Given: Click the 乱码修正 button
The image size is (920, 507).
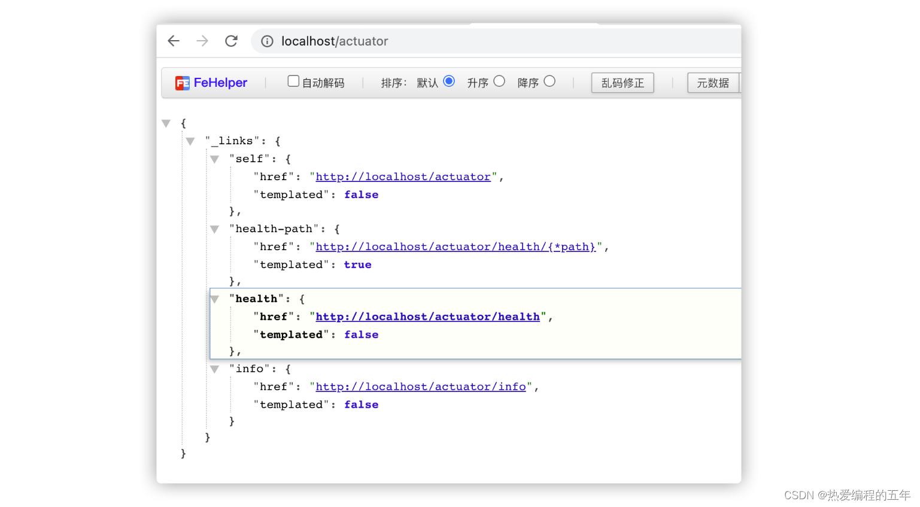Looking at the screenshot, I should tap(623, 83).
